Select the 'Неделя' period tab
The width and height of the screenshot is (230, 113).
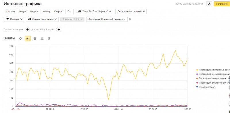click(34, 12)
